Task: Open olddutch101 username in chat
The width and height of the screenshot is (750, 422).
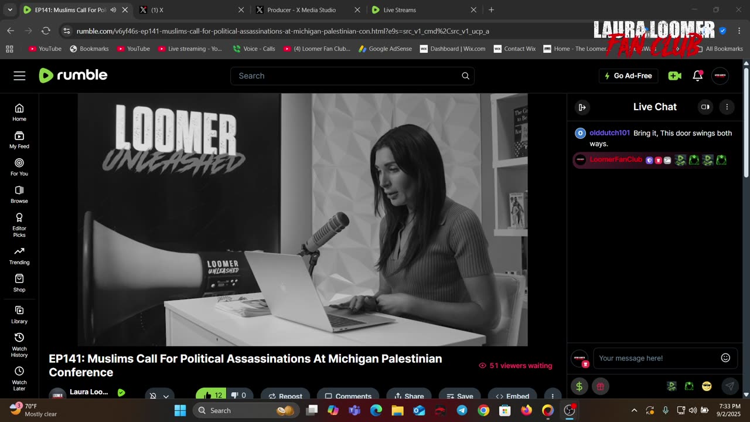Action: click(x=609, y=133)
